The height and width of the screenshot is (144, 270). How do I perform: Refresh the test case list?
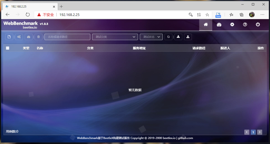pos(168,37)
